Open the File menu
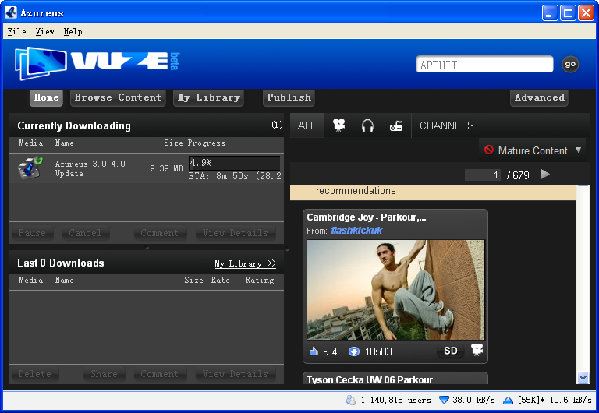The image size is (599, 413). tap(17, 31)
